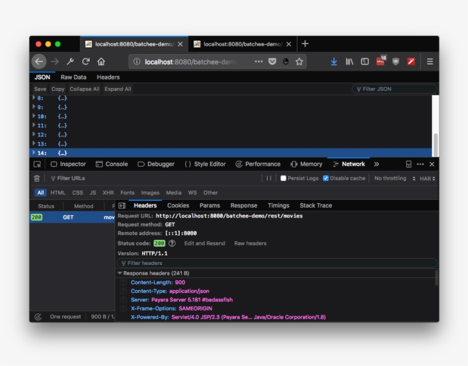Open the DevTools meatball settings menu
Image resolution: width=468 pixels, height=366 pixels.
tap(420, 164)
